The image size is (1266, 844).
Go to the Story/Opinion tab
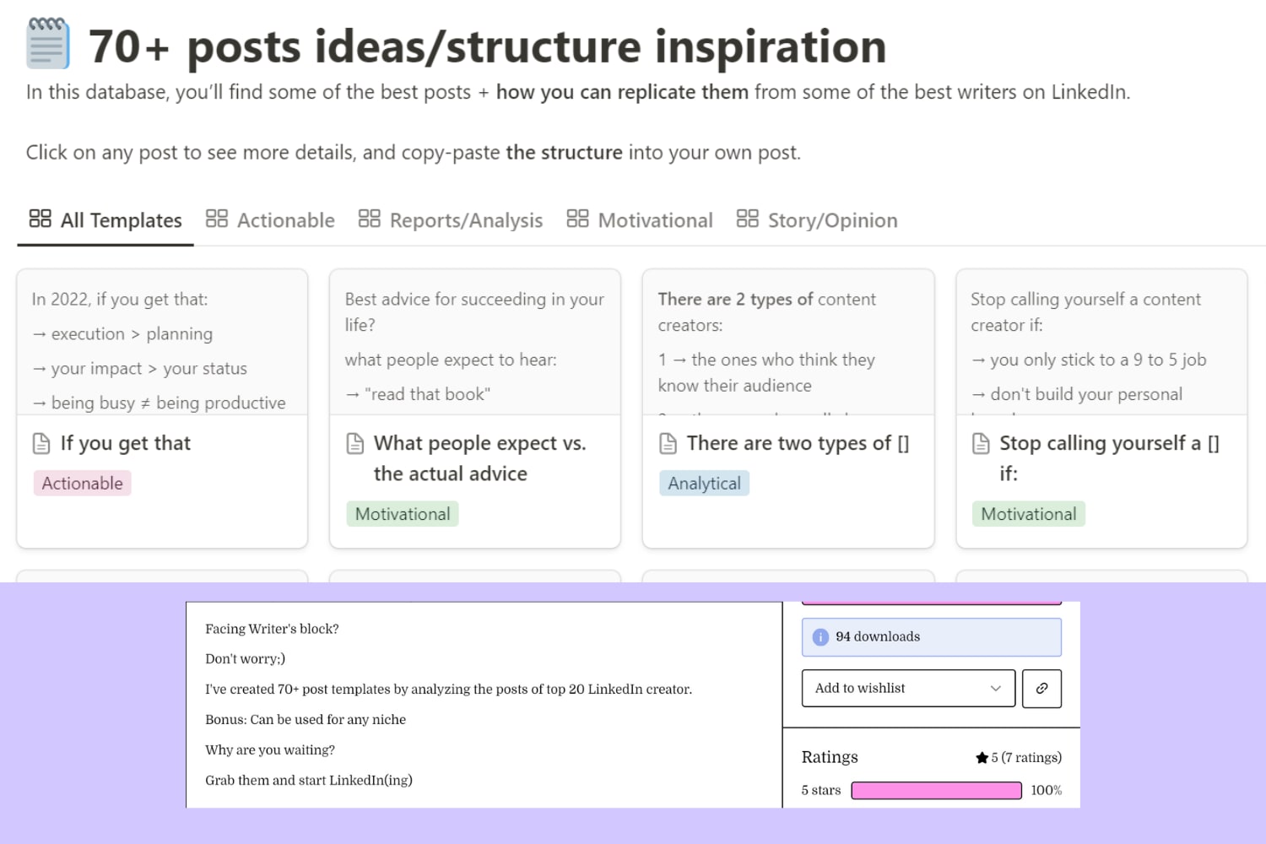pyautogui.click(x=816, y=220)
